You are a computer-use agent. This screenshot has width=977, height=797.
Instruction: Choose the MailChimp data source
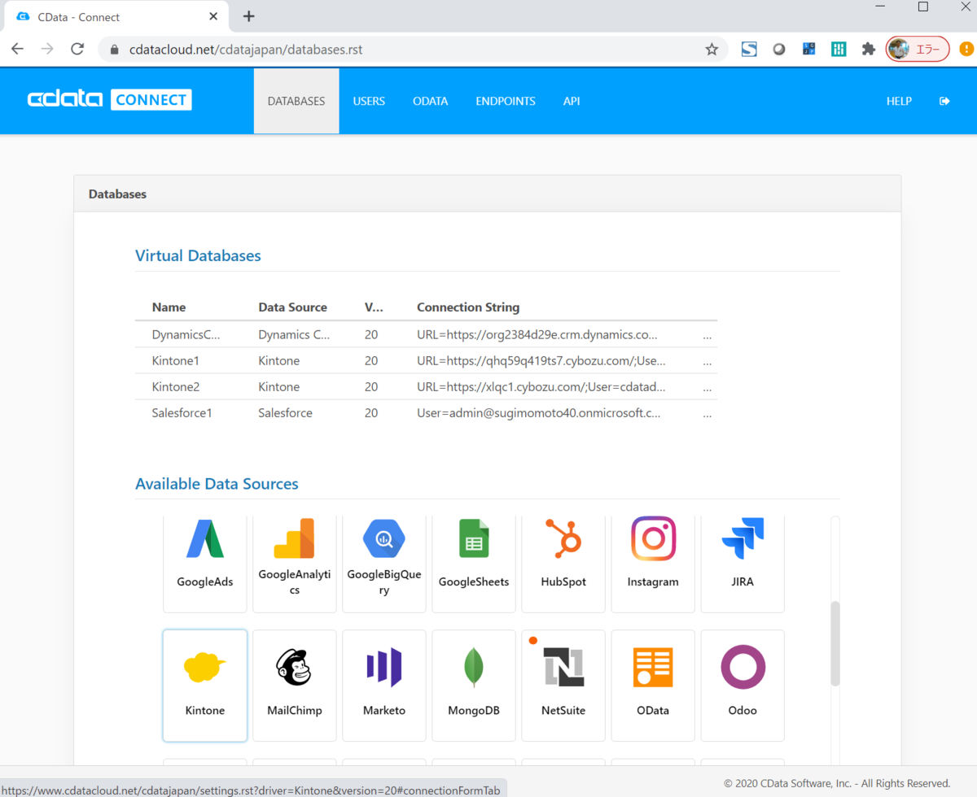pyautogui.click(x=295, y=686)
